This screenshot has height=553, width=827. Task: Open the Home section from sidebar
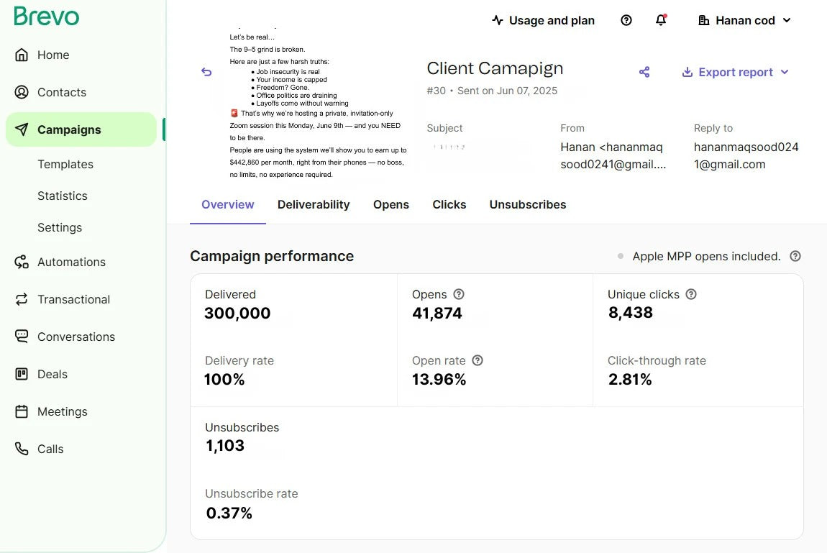click(x=52, y=55)
